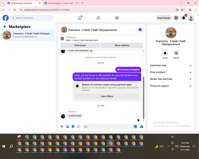Viewport: 199px width, 159px height.
Task: Open the account profile menu
Action: point(191,18)
